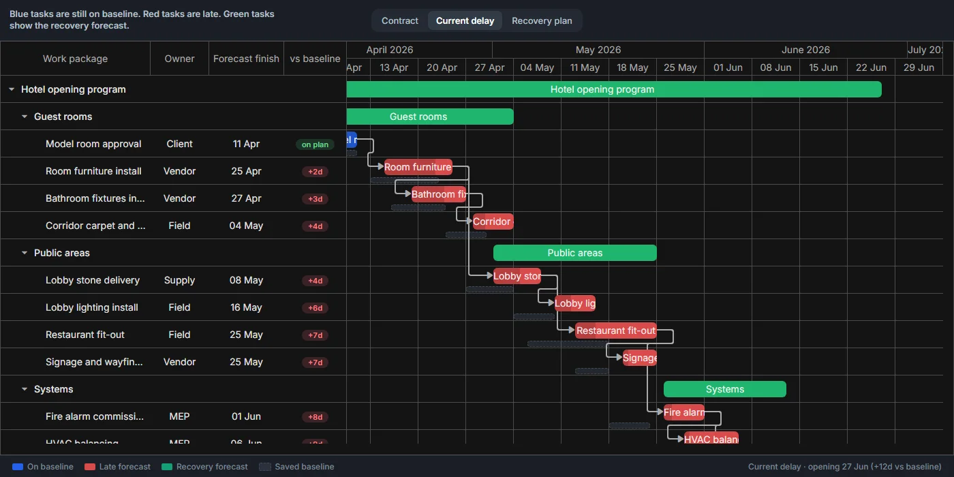954x477 pixels.
Task: Select the Restaurant fit-out task bar
Action: pos(616,330)
